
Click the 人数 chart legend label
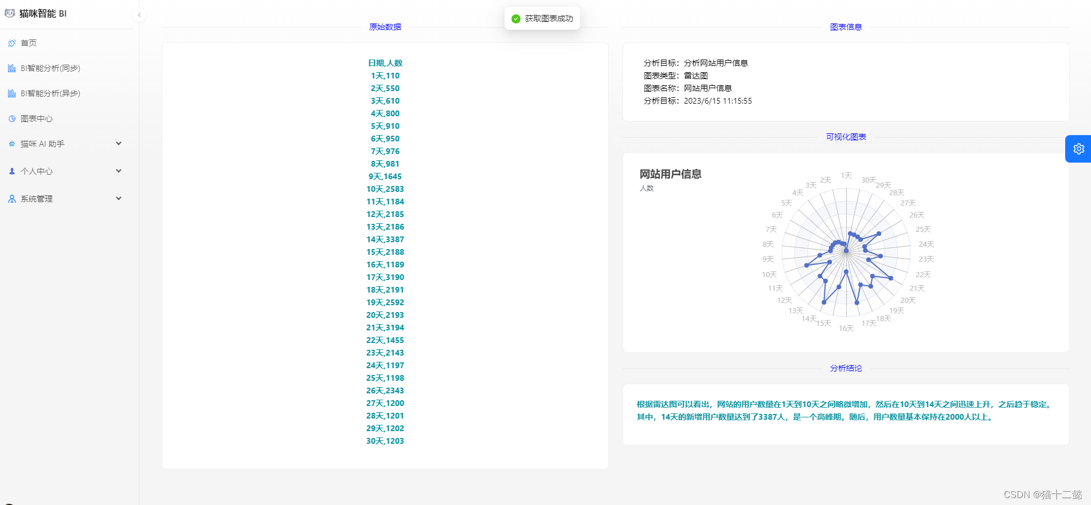647,188
